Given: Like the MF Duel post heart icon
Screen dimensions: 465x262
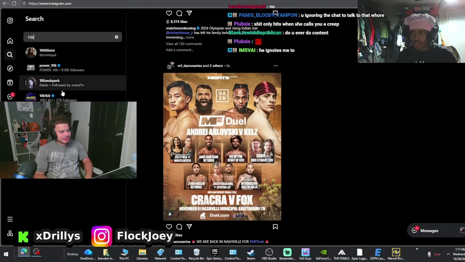Looking at the screenshot, I should [169, 227].
